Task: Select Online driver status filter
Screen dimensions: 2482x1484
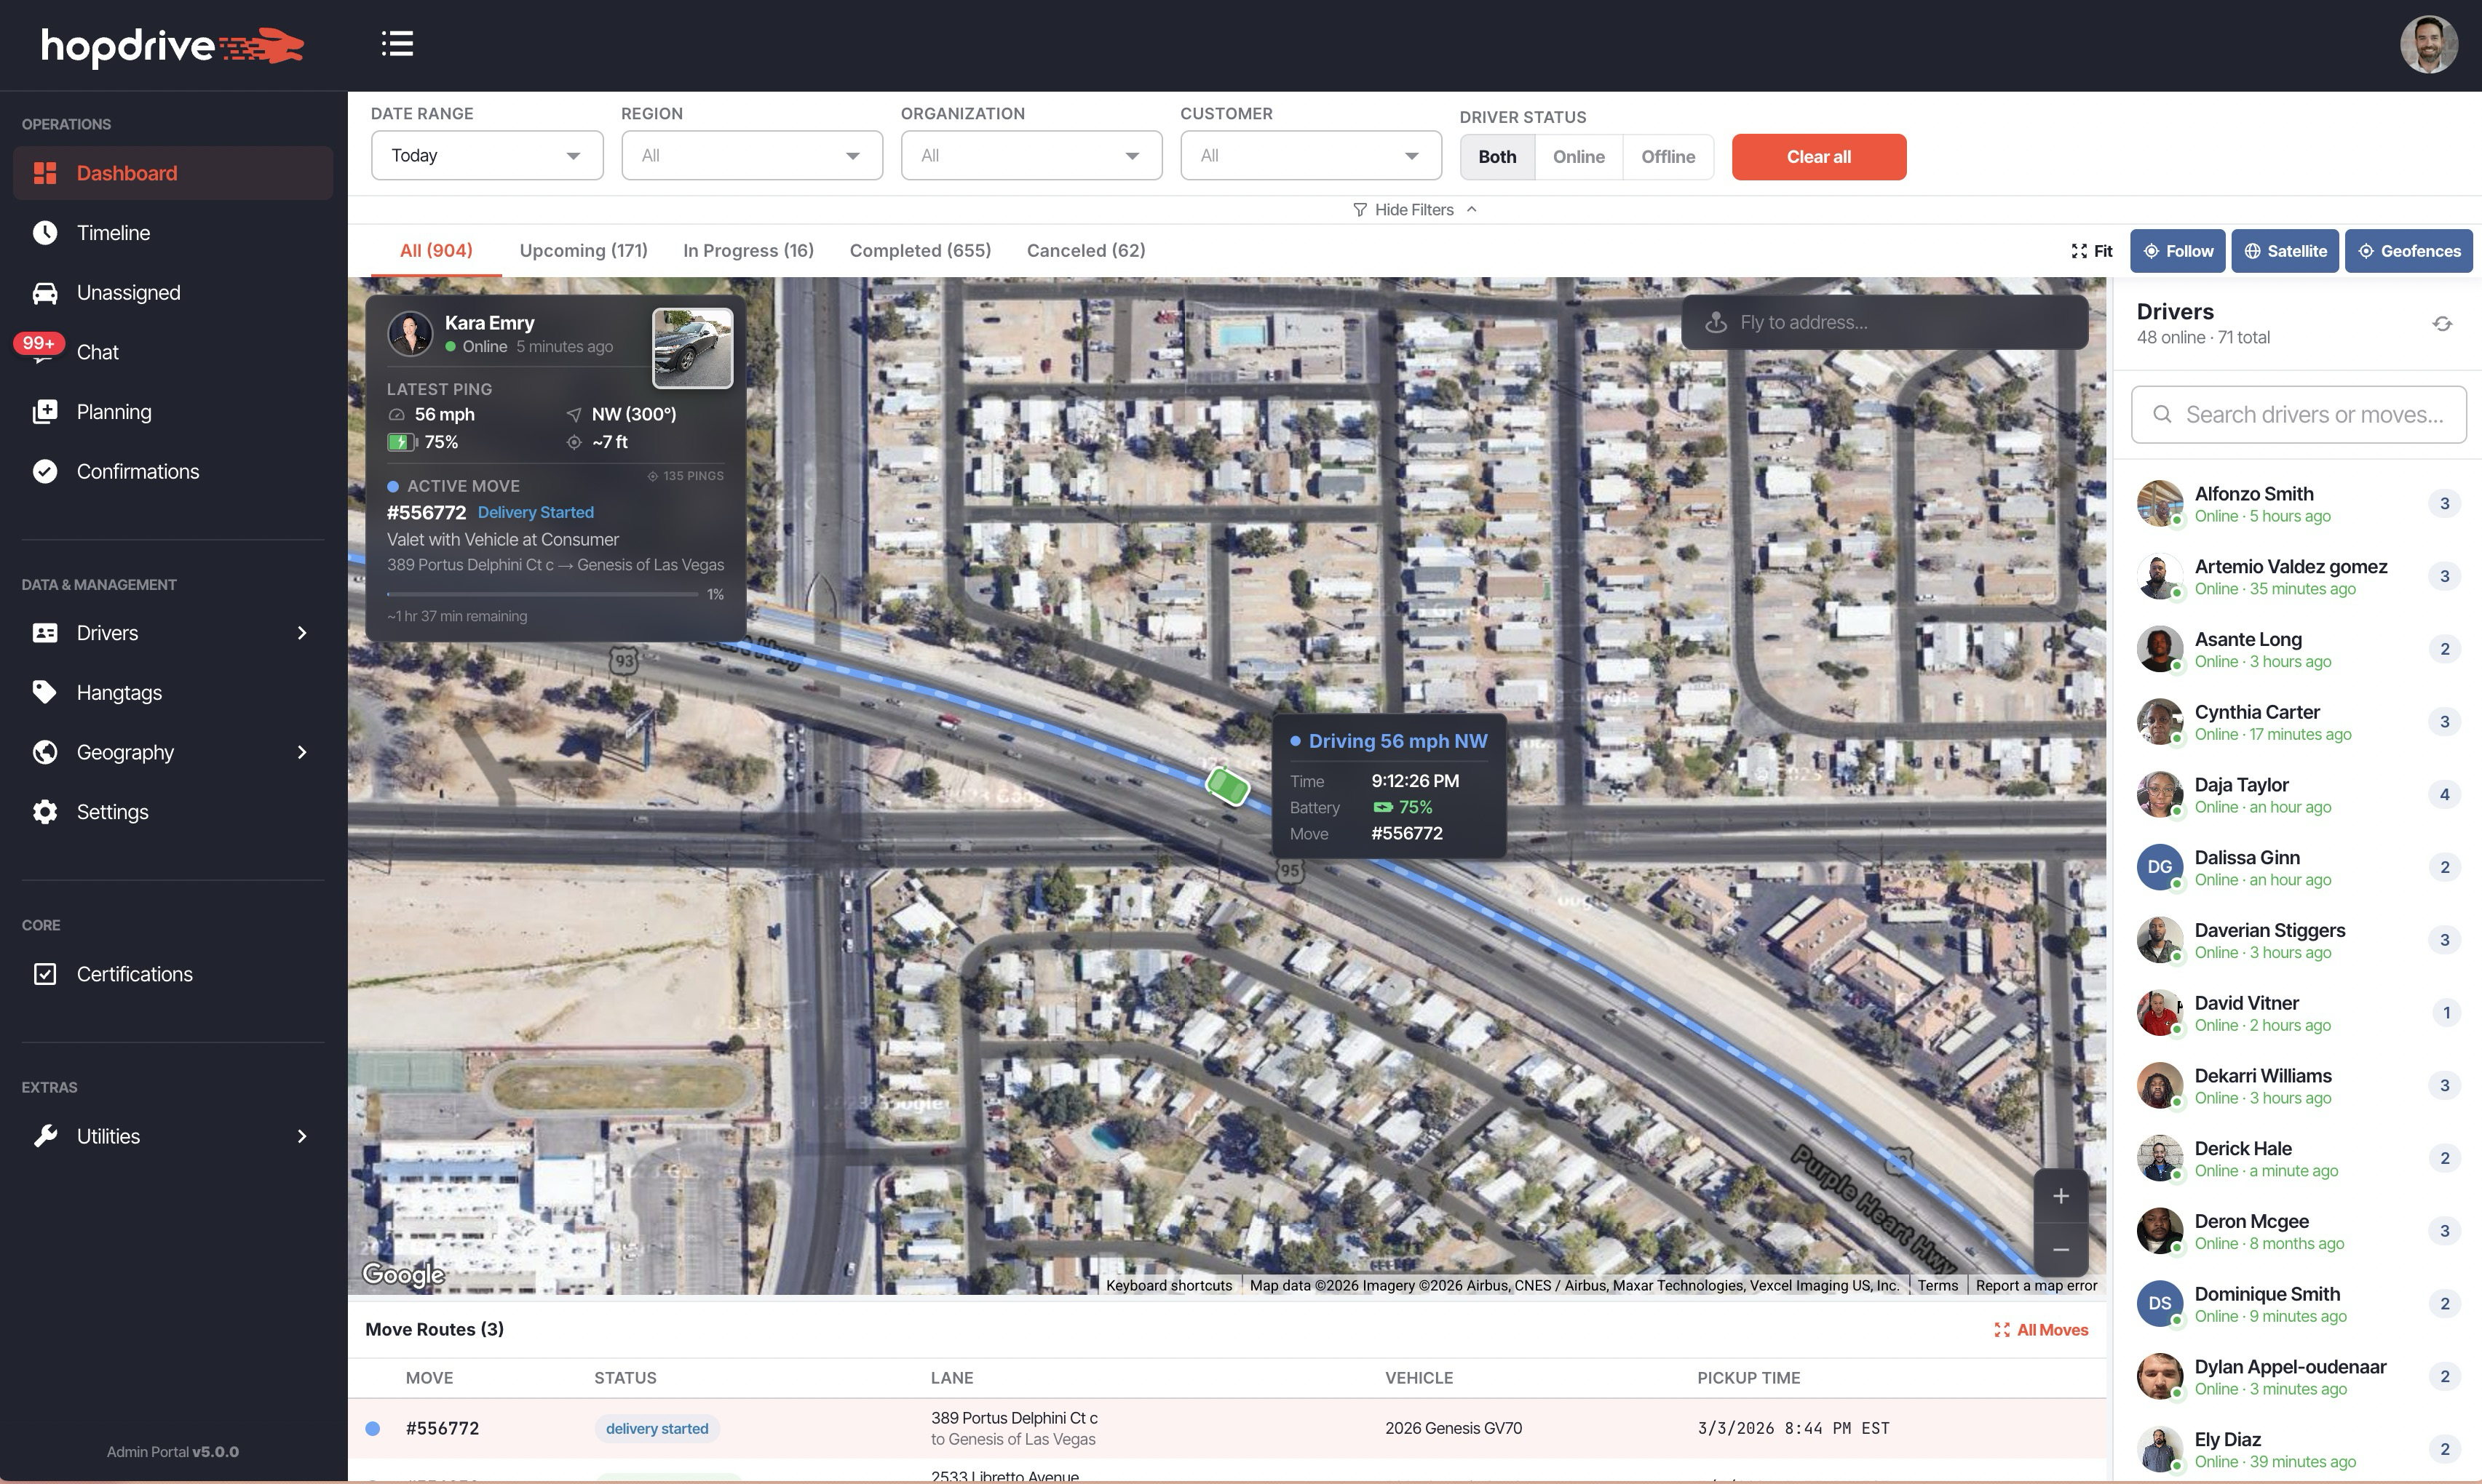Action: point(1578,156)
